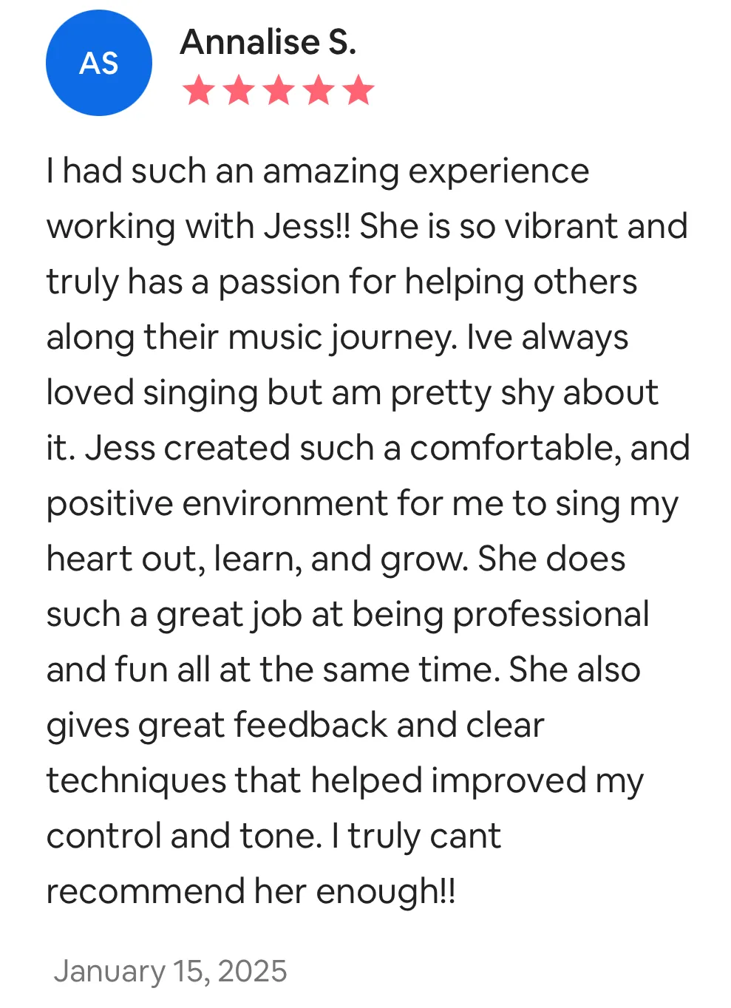Click the words "working with Jess!!"

199,227
